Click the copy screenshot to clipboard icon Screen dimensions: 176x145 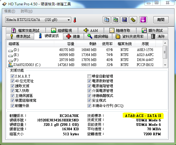(x=115, y=20)
